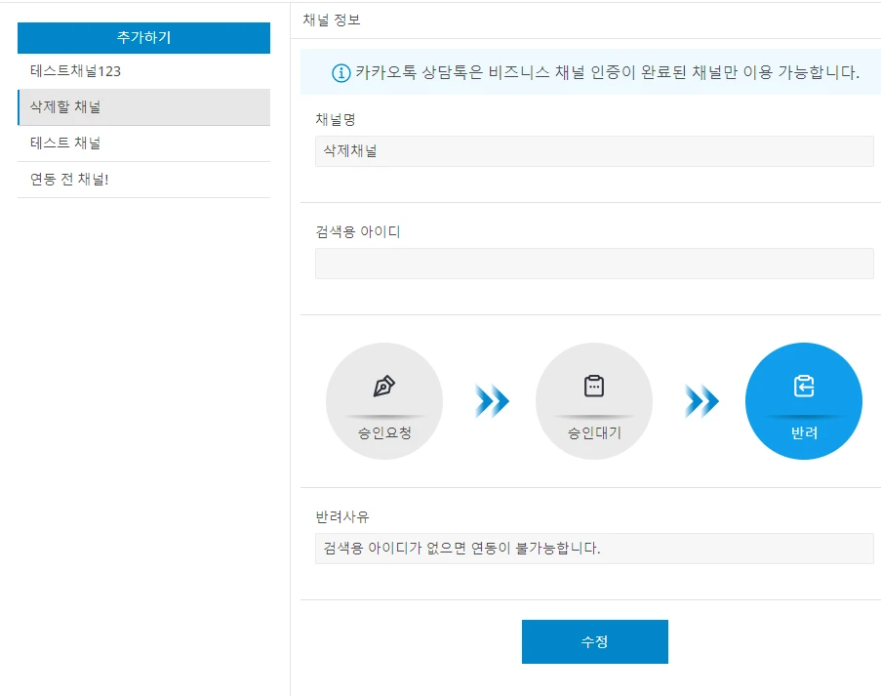Click the first arrow between 승인요청 and 승인대기
Viewport: 881px width, 696px height.
494,400
